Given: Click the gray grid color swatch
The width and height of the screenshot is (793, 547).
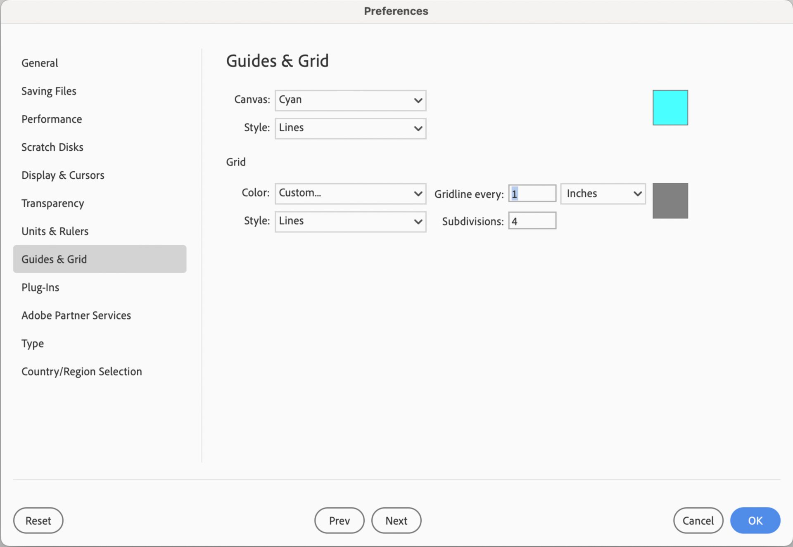Looking at the screenshot, I should [x=670, y=201].
